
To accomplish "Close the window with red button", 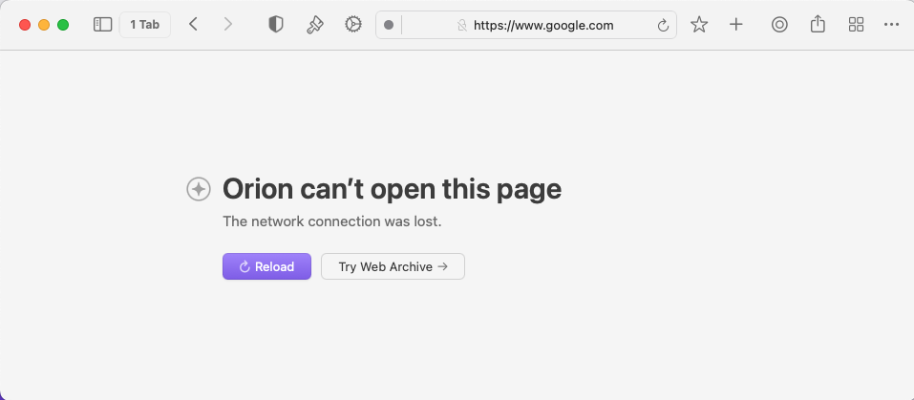I will 25,25.
